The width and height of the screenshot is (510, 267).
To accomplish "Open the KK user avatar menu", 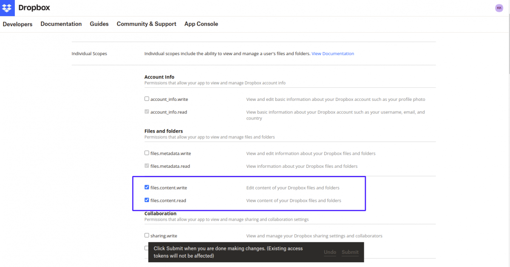I will [x=499, y=8].
